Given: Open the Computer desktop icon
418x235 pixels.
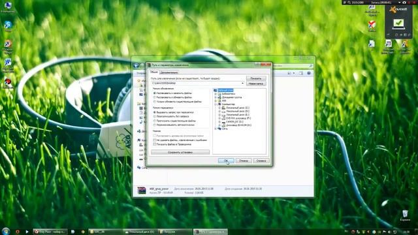Looking at the screenshot, I should [8, 6].
